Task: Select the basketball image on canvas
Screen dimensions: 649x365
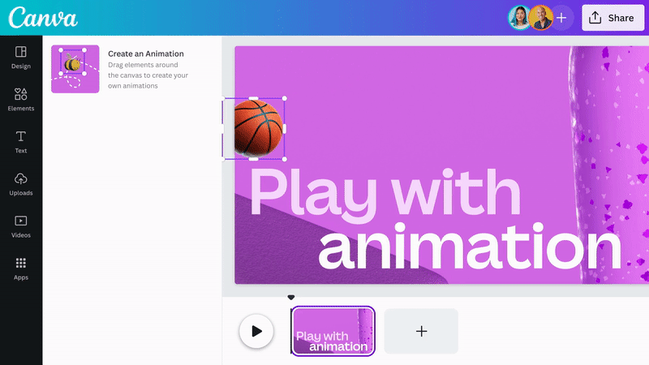Action: coord(258,129)
